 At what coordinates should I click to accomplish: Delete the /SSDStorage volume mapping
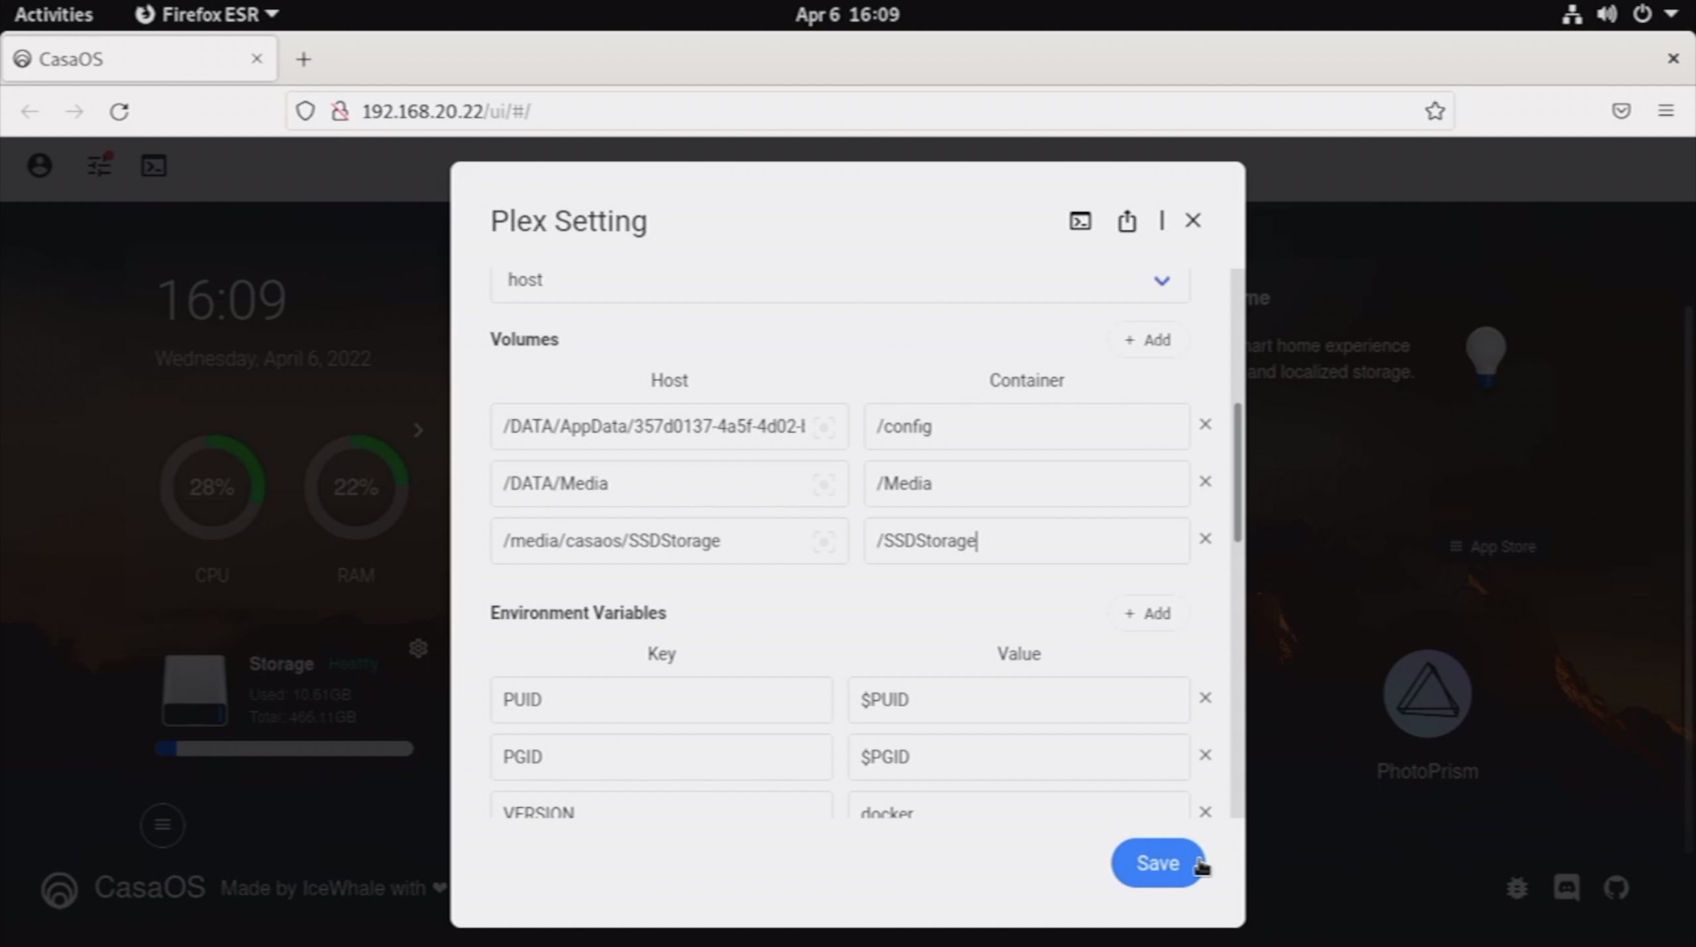pos(1205,539)
